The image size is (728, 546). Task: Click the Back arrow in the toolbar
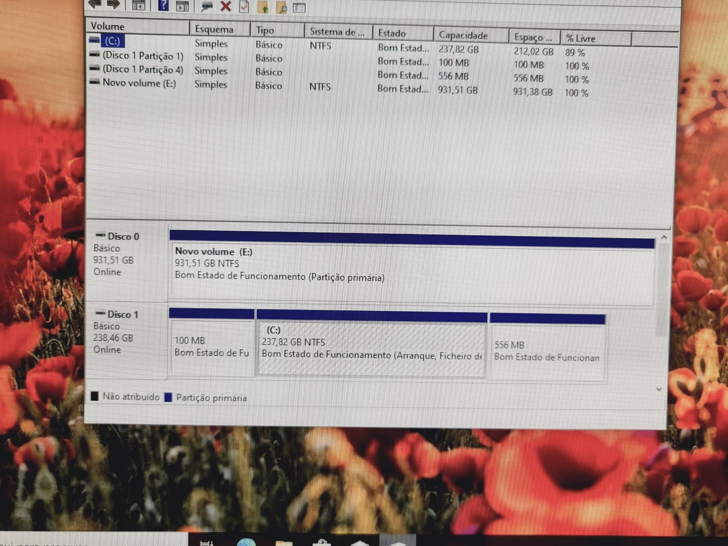pos(95,4)
